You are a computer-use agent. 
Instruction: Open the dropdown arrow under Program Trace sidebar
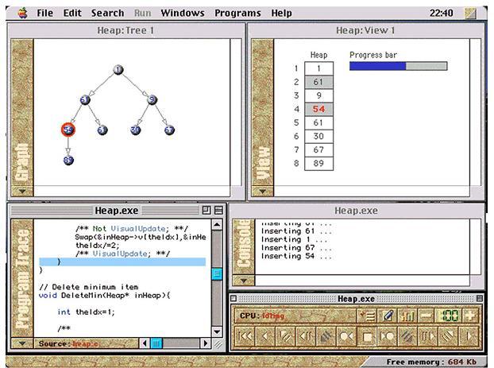click(x=22, y=343)
